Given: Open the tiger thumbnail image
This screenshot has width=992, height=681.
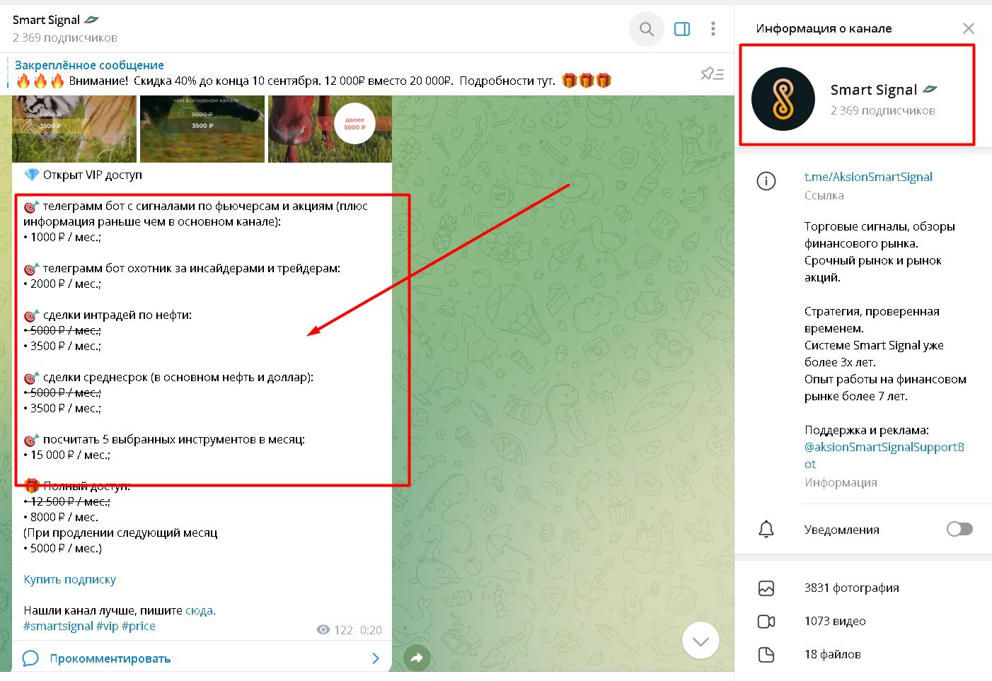Looking at the screenshot, I should tap(74, 129).
